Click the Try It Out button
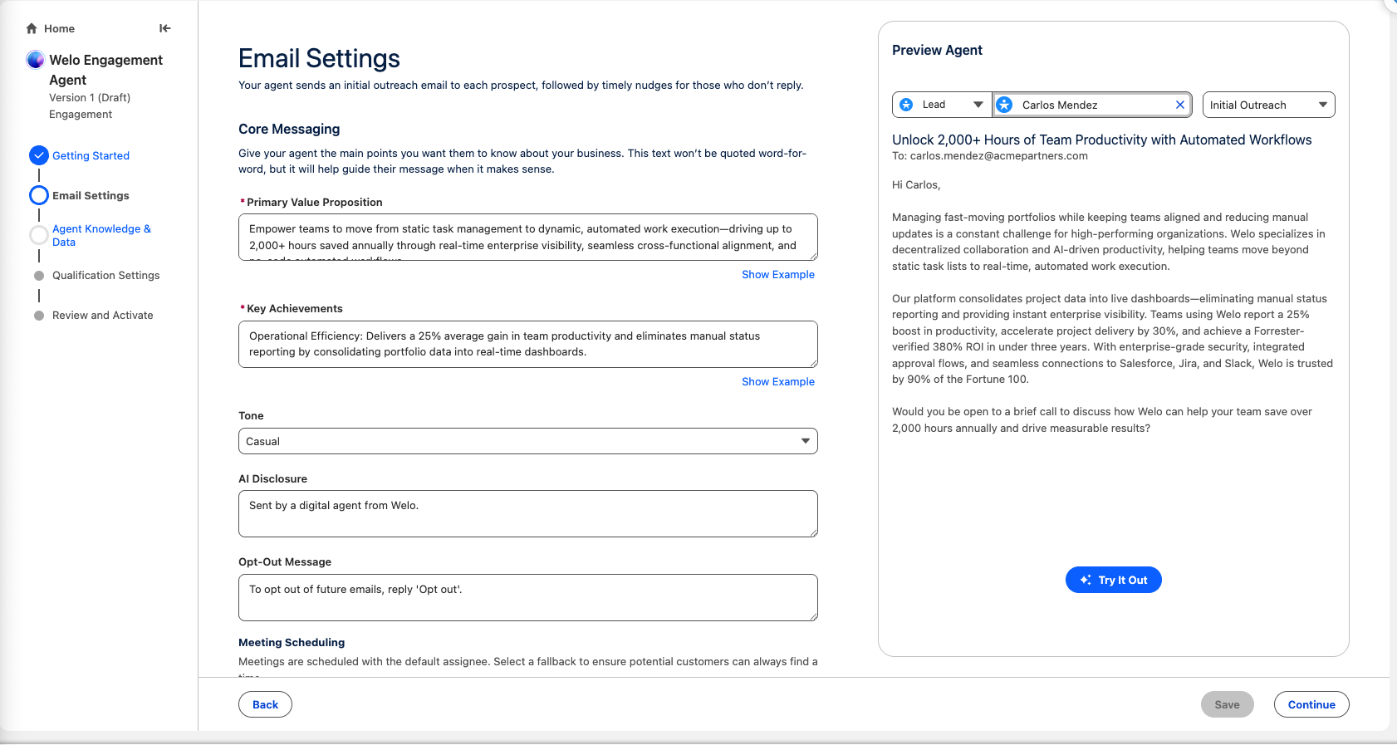 point(1113,580)
